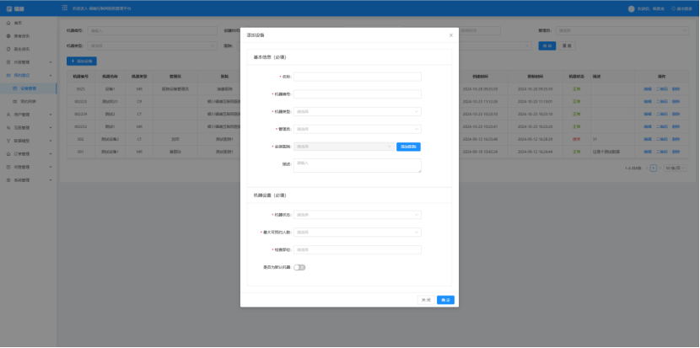Open the 管理员 dropdown in the dialog
Screen dimensions: 700x348
(358, 129)
